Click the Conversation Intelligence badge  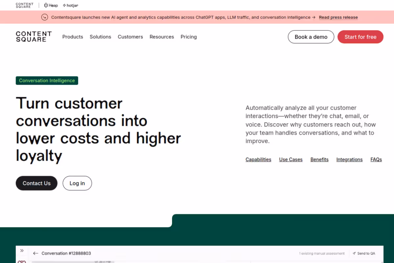pyautogui.click(x=47, y=81)
